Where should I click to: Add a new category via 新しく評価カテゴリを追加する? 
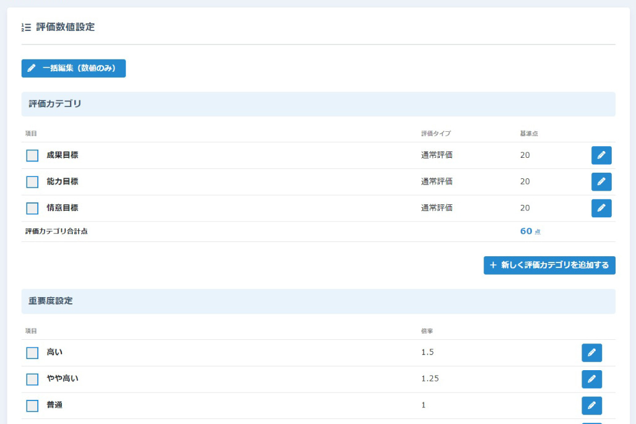pyautogui.click(x=549, y=265)
